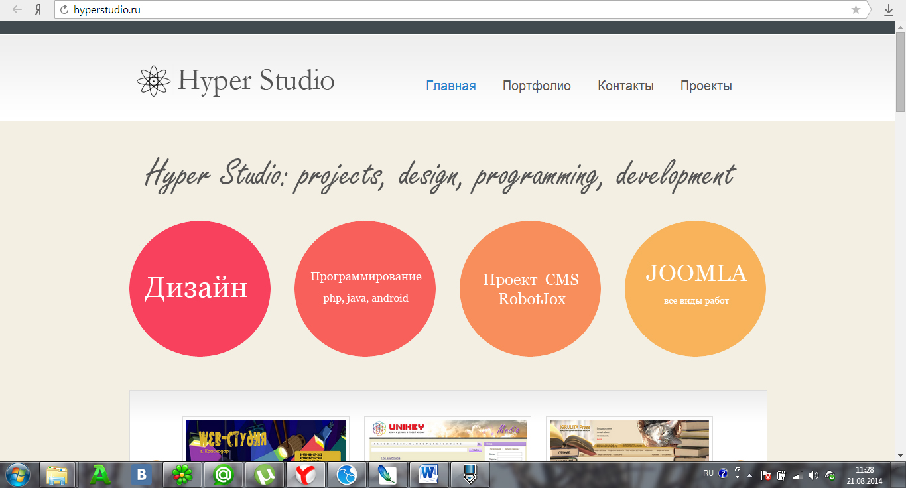Open uTorrent from the taskbar
Screen dimensions: 906x488
point(265,475)
